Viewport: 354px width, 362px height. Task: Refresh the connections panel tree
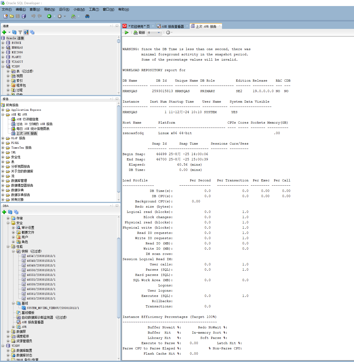(14, 32)
